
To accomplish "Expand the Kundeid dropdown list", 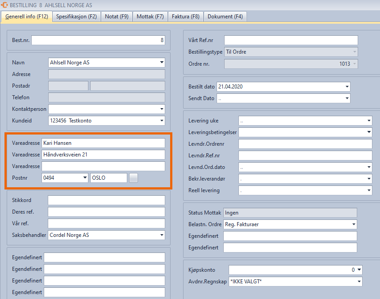I will pos(161,121).
